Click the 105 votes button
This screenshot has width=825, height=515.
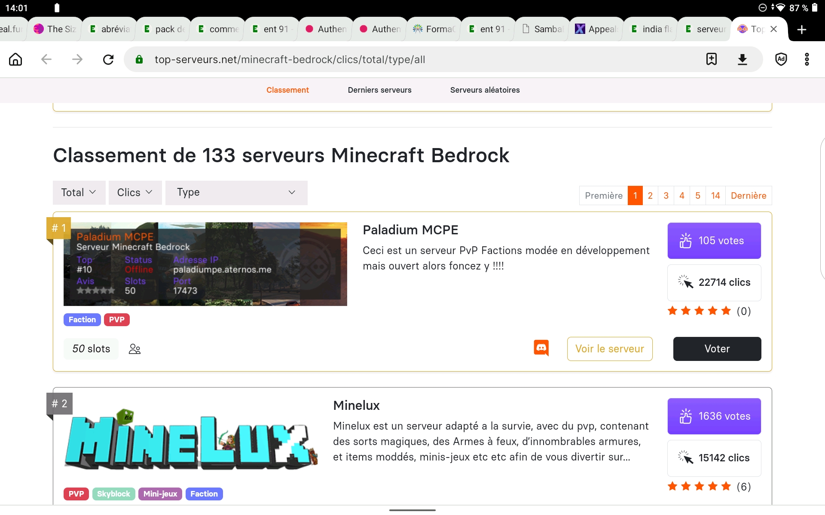coord(714,241)
